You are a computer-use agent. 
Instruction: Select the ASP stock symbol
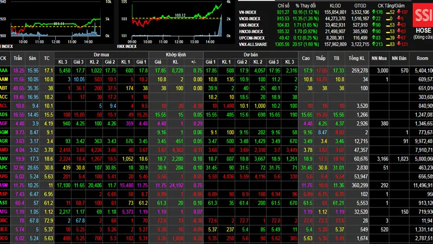4,194
